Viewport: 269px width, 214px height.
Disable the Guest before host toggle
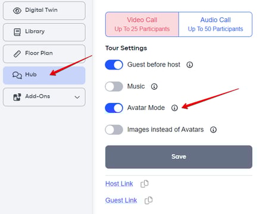tap(114, 65)
